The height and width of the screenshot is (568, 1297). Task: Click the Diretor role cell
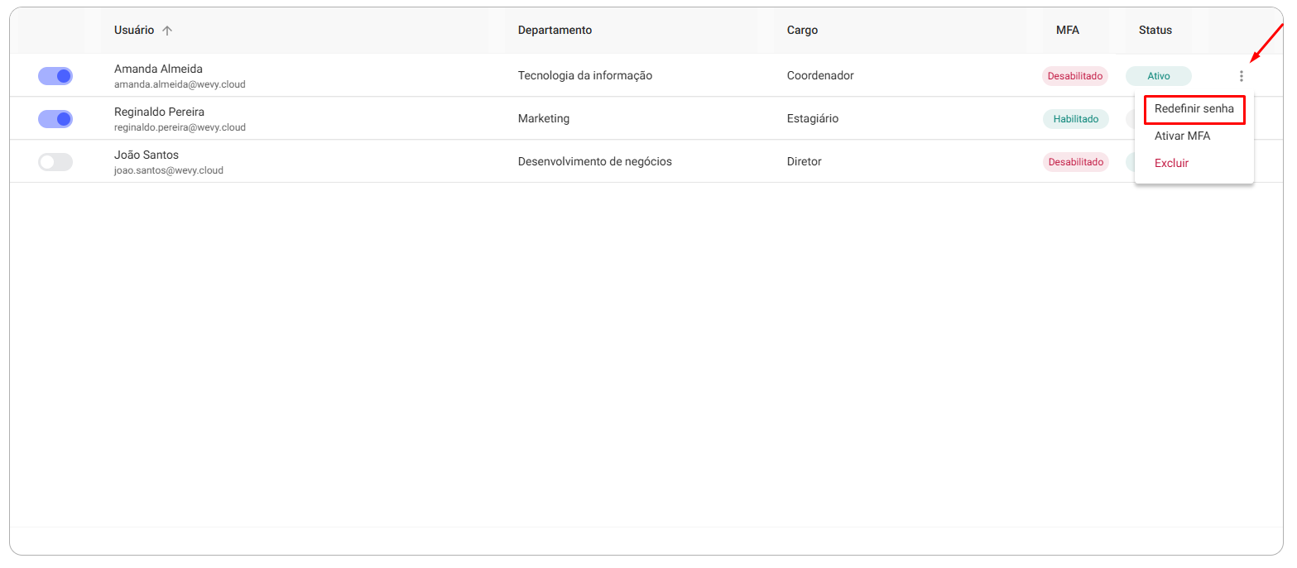click(805, 162)
